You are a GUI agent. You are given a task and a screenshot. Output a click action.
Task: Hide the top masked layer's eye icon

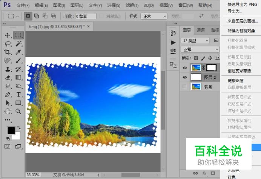184,68
